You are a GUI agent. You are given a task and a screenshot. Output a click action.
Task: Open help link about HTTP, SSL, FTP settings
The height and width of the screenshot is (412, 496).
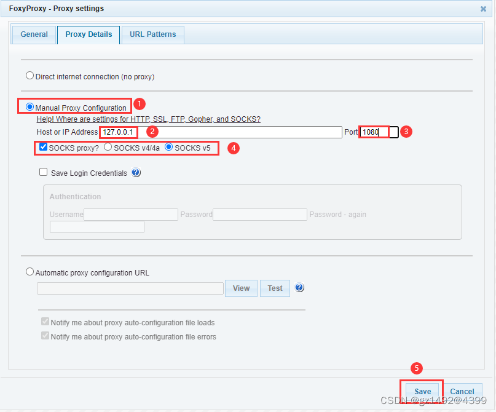click(x=148, y=119)
